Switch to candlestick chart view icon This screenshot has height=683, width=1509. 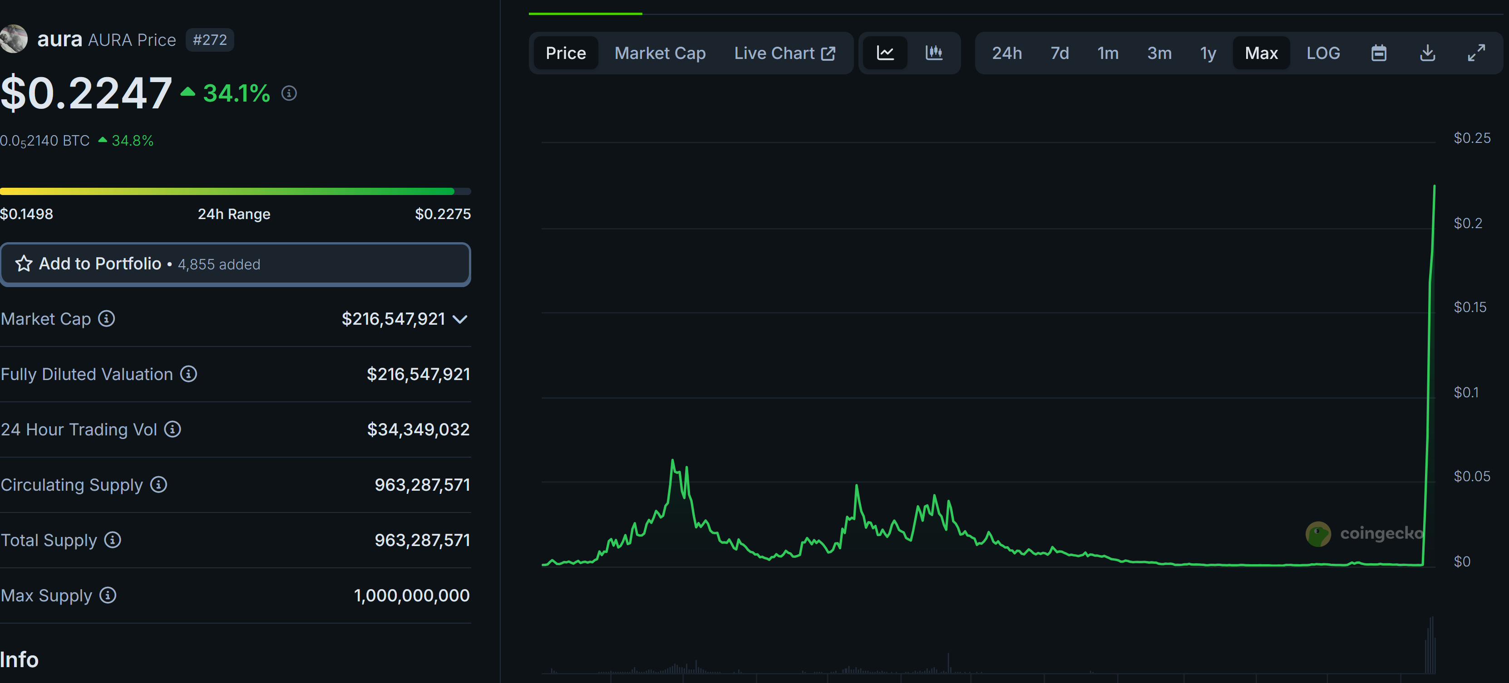[x=934, y=53]
